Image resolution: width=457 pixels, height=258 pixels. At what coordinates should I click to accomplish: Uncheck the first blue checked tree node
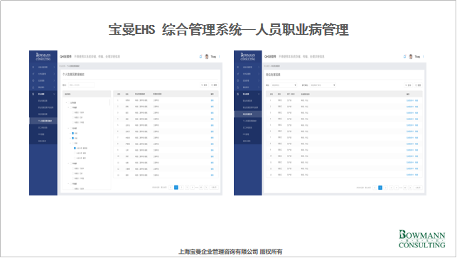(x=72, y=133)
